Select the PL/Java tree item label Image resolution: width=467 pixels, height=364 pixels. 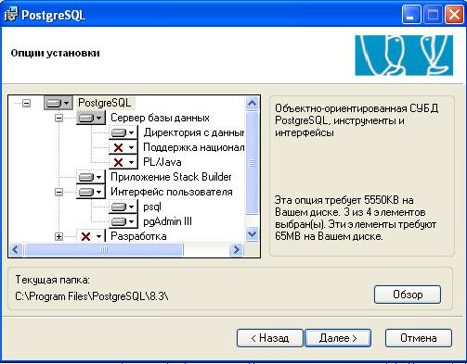coord(162,162)
